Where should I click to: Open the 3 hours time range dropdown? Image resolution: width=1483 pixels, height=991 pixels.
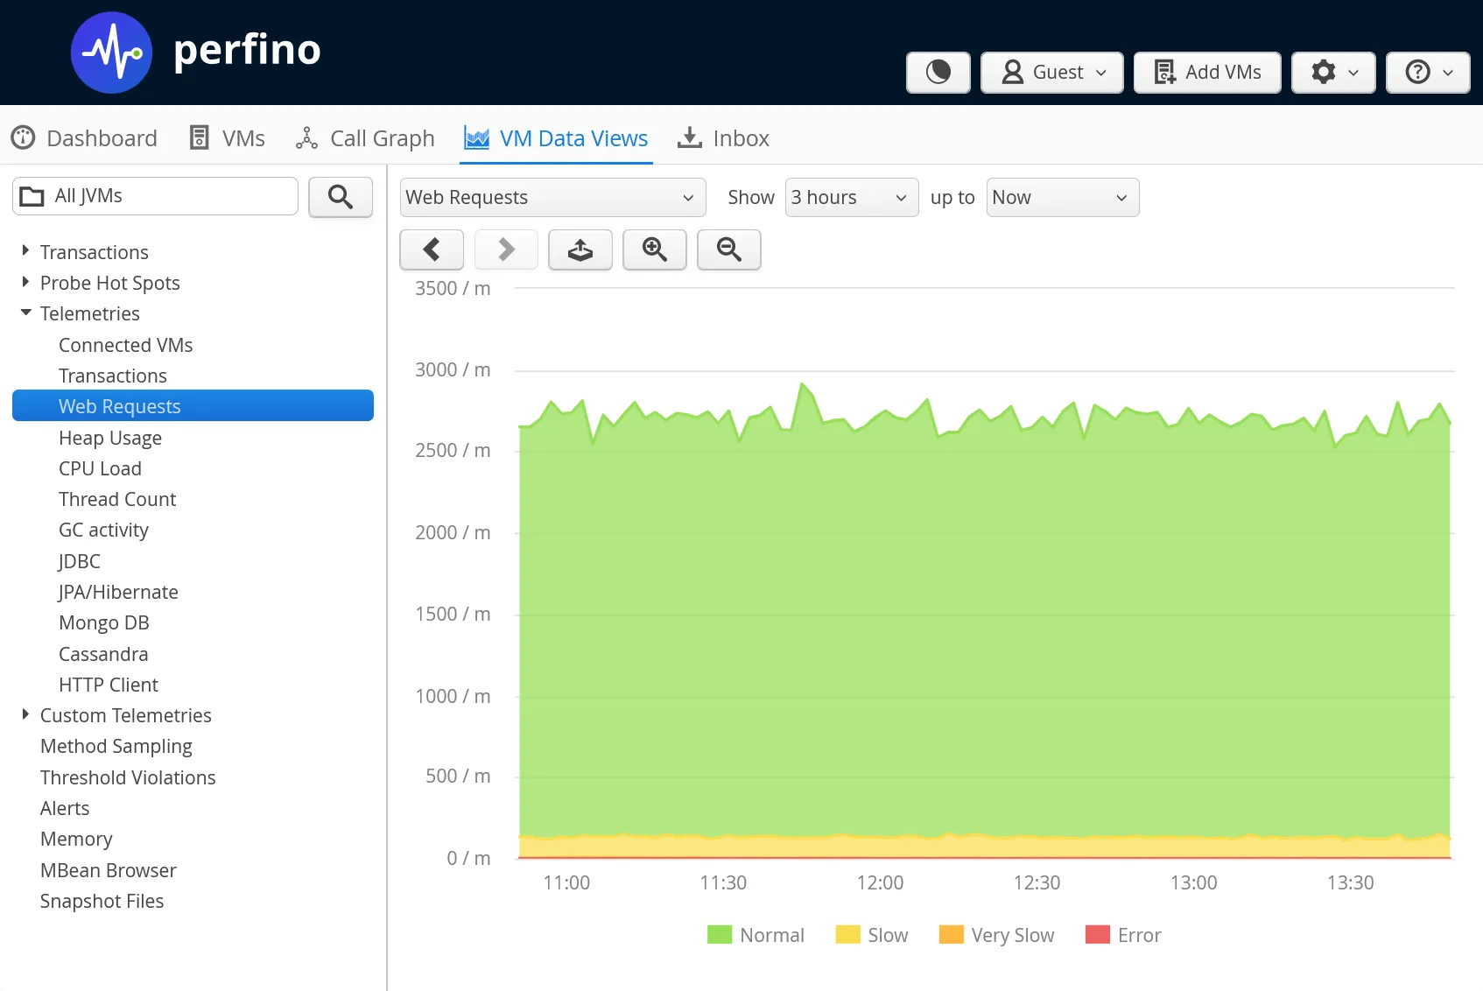pos(851,198)
